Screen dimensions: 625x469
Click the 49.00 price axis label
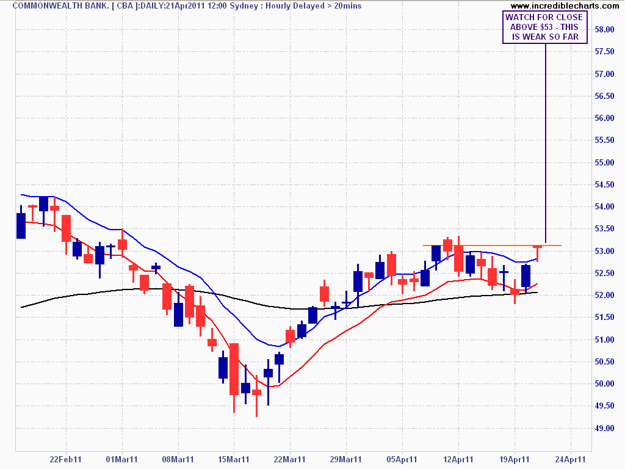(x=604, y=428)
